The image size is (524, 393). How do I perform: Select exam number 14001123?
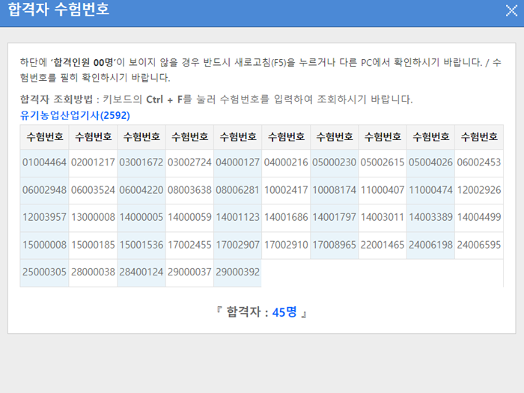237,217
